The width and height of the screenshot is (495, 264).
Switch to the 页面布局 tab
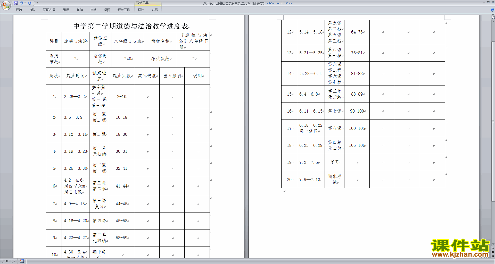49,10
